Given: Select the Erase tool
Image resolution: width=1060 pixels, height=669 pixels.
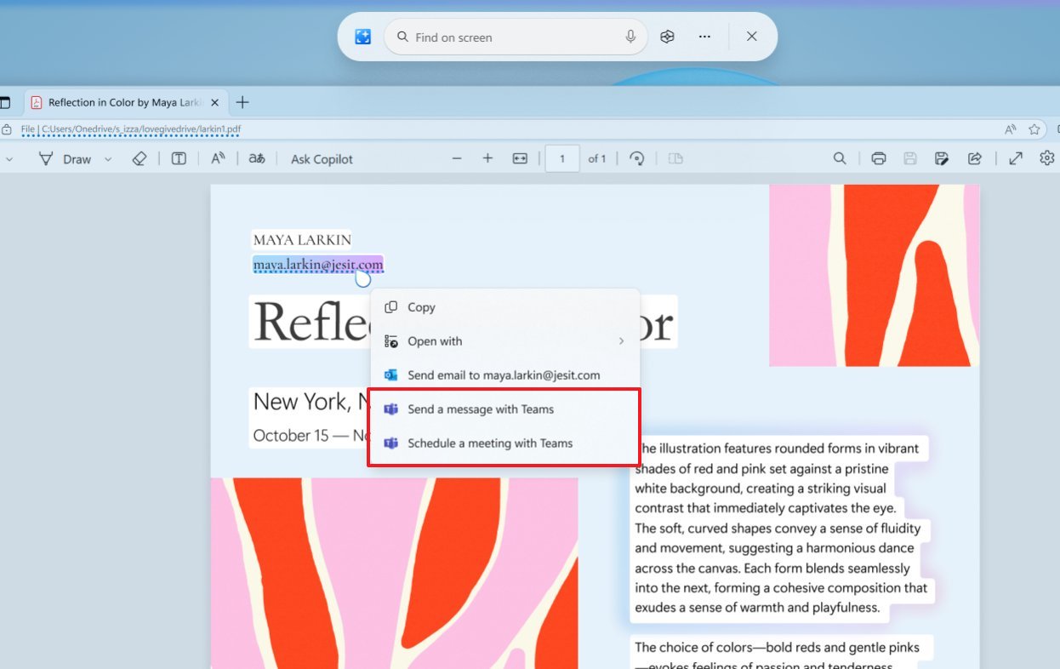Looking at the screenshot, I should click(140, 158).
